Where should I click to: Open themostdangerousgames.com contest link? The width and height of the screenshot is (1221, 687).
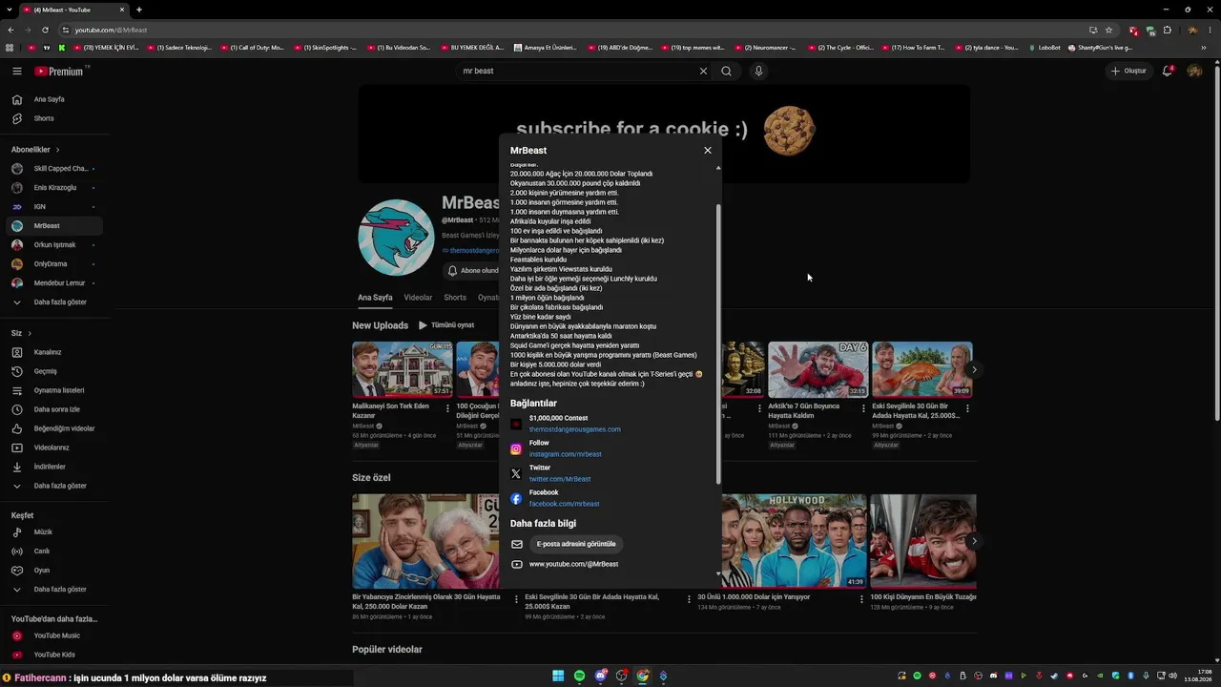tap(575, 429)
